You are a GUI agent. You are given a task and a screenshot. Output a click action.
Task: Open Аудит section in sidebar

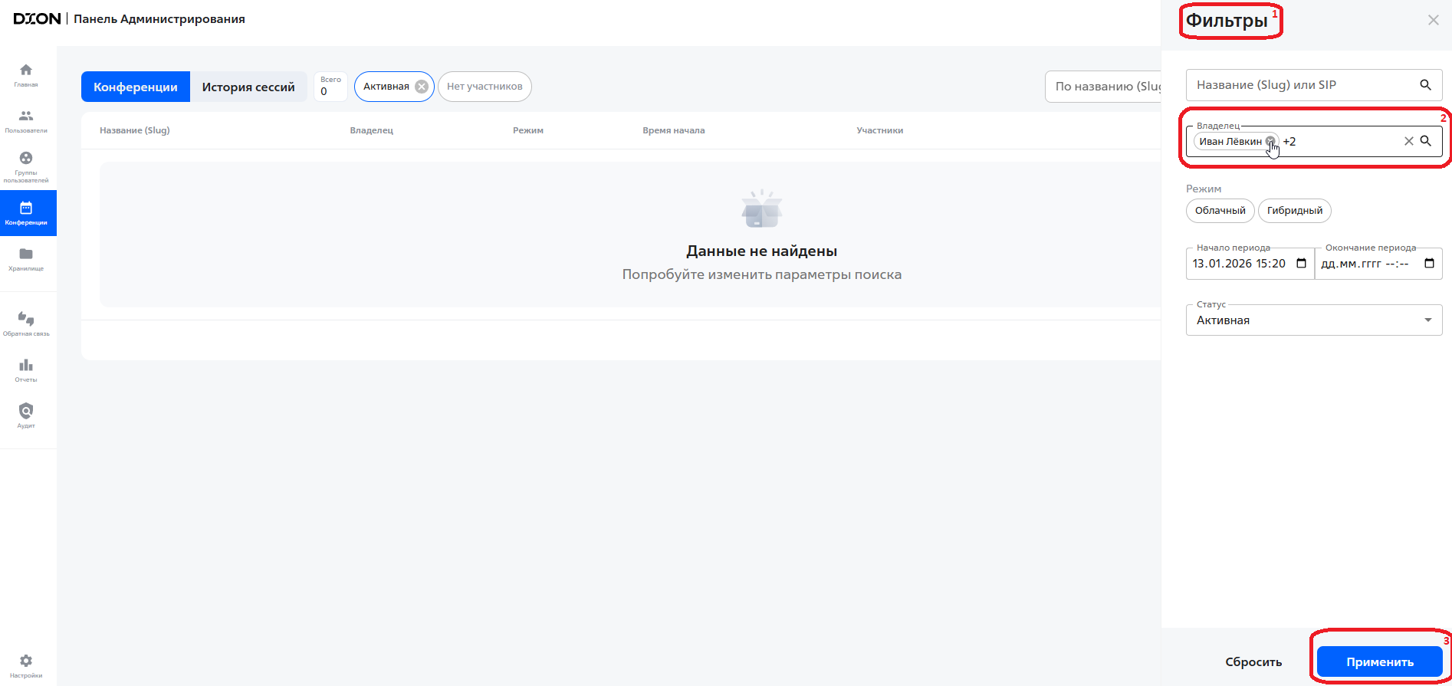26,415
